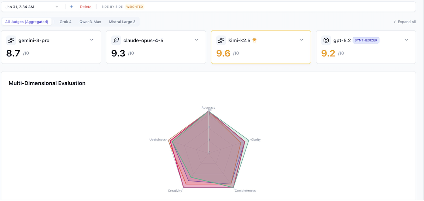The height and width of the screenshot is (201, 424).
Task: Click the red Delete button
Action: click(86, 7)
